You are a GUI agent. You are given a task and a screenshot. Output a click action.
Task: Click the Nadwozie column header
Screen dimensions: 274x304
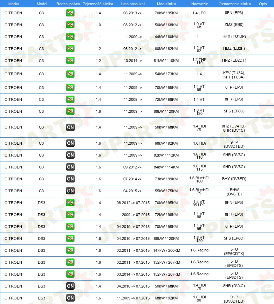pos(199,4)
